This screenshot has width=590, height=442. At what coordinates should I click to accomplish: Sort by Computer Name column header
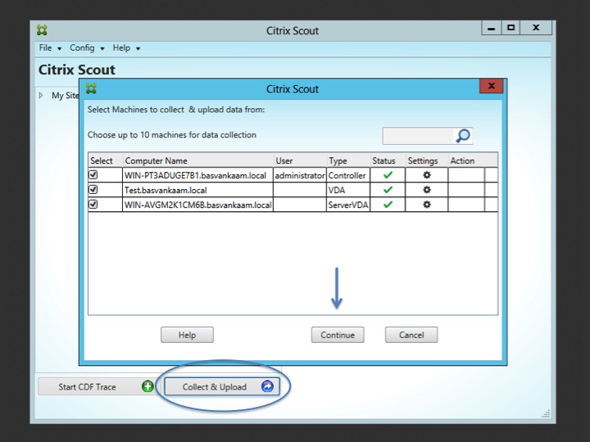tap(198, 160)
